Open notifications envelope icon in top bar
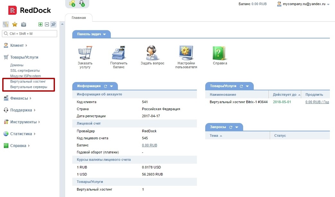 72,4
